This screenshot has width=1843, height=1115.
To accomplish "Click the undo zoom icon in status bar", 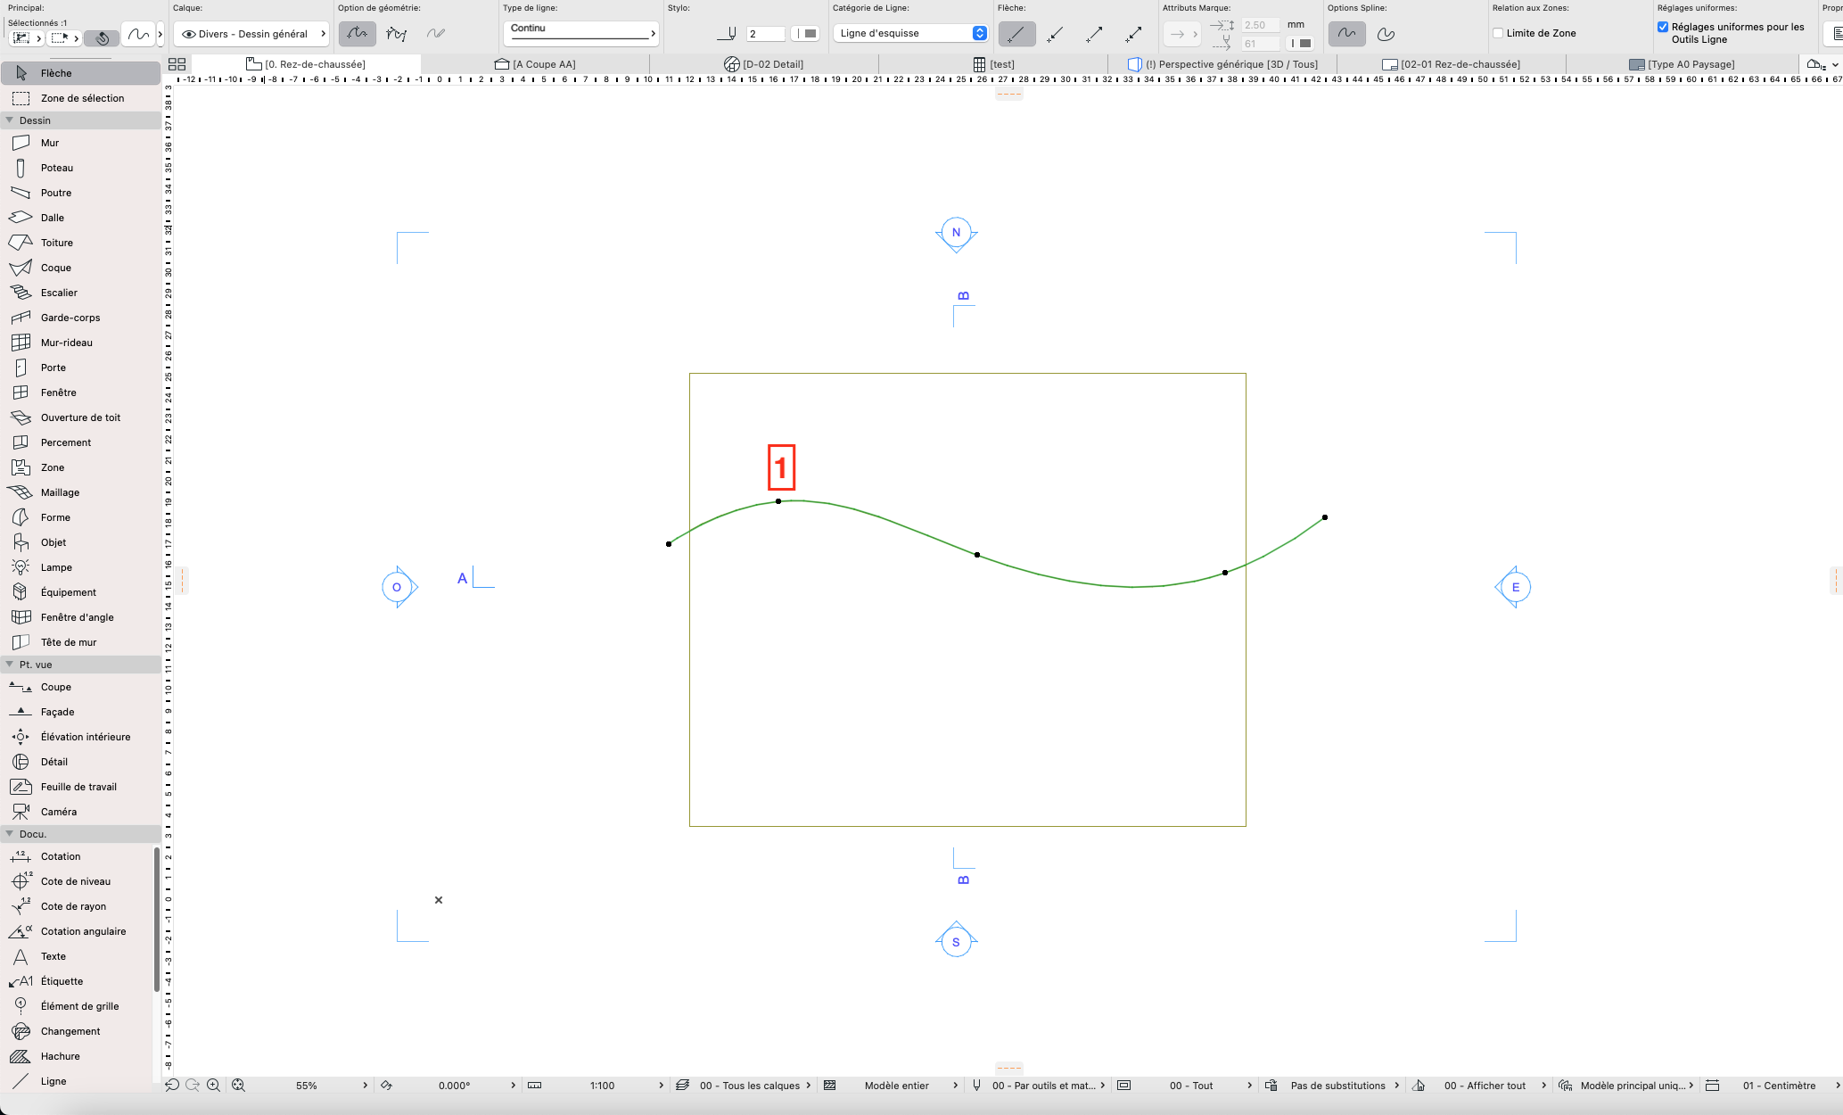I will point(172,1086).
